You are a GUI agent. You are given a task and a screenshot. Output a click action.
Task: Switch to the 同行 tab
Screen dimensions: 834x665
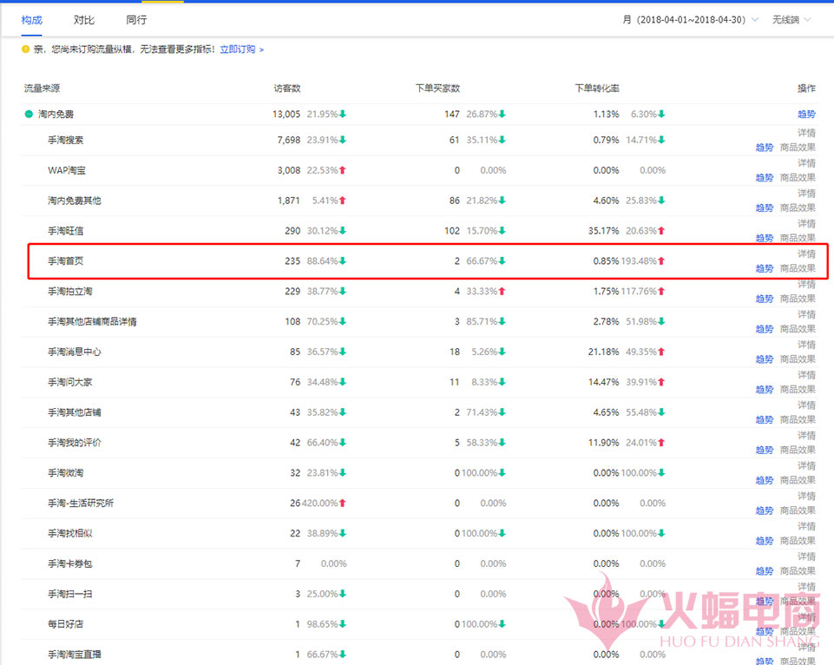[x=136, y=19]
